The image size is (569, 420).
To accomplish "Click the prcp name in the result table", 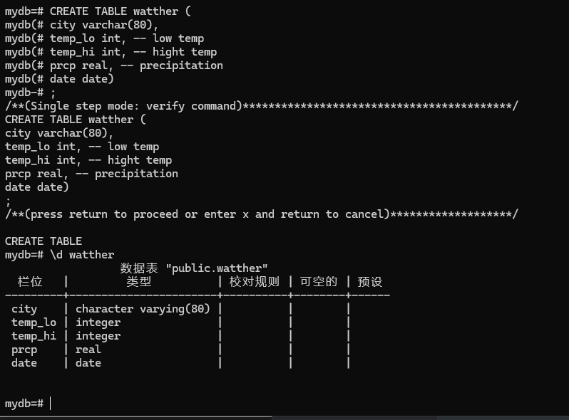I will [24, 350].
